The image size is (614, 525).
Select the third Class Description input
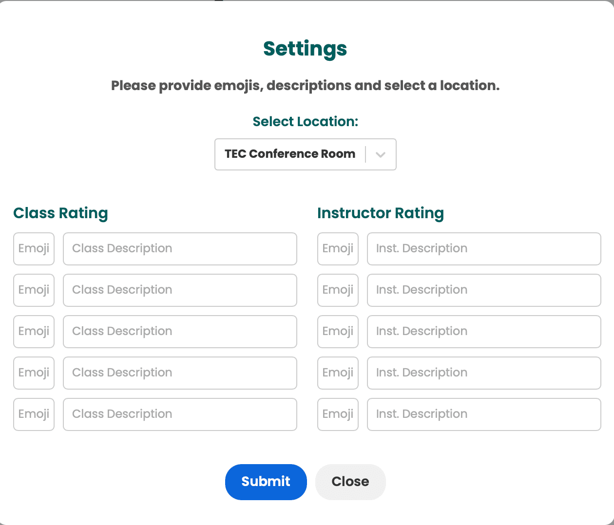tap(180, 332)
